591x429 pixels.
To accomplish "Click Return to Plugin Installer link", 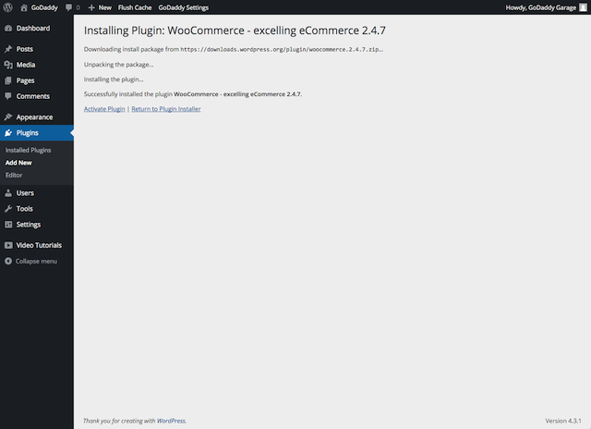I will tap(166, 109).
